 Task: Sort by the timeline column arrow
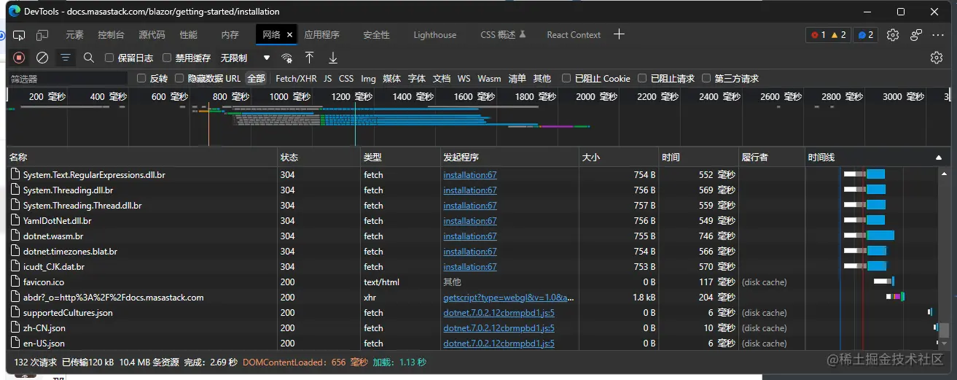click(x=938, y=158)
